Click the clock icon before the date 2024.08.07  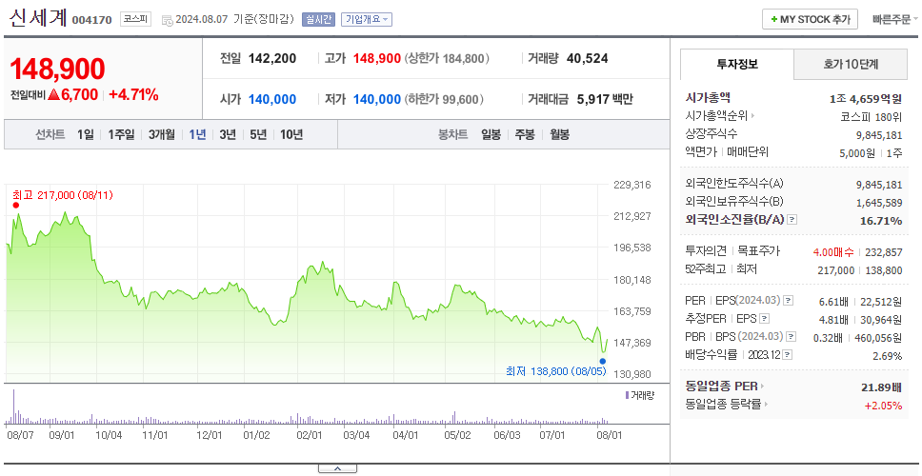[167, 20]
